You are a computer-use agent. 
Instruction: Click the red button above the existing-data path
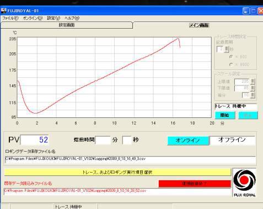pyautogui.click(x=195, y=184)
